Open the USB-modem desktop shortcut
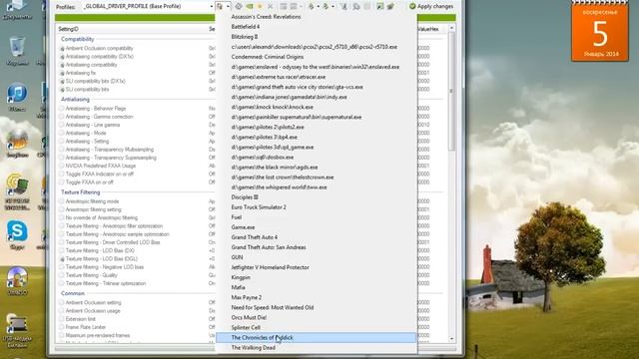 click(17, 330)
